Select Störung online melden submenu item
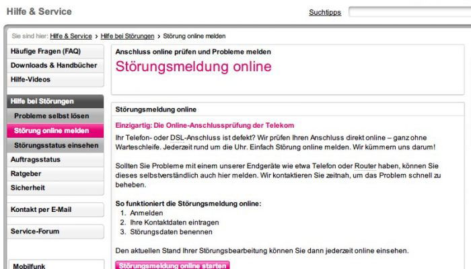 pyautogui.click(x=56, y=130)
